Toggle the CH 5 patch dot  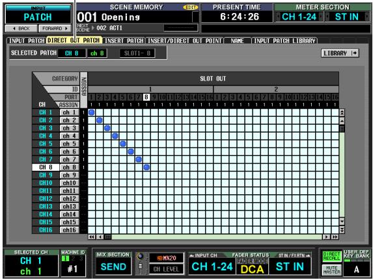123,144
